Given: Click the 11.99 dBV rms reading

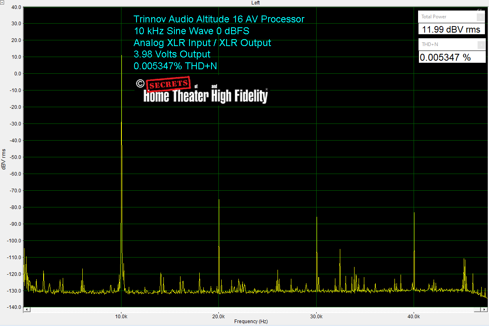Looking at the screenshot, I should [x=452, y=30].
